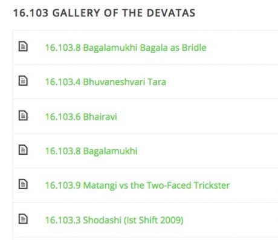Click blank row area after Two-Faced Trickster title
This screenshot has width=278, height=240.
tap(254, 185)
